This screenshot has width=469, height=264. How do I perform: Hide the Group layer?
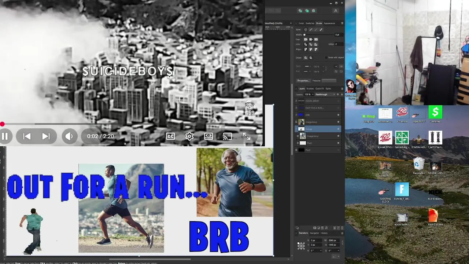[338, 129]
